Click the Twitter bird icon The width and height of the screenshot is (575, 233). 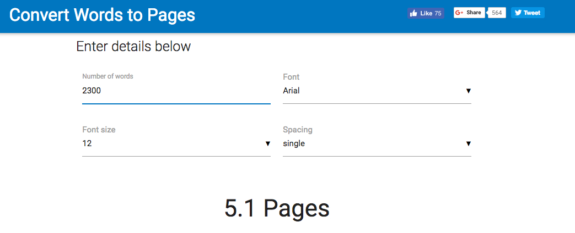[518, 13]
